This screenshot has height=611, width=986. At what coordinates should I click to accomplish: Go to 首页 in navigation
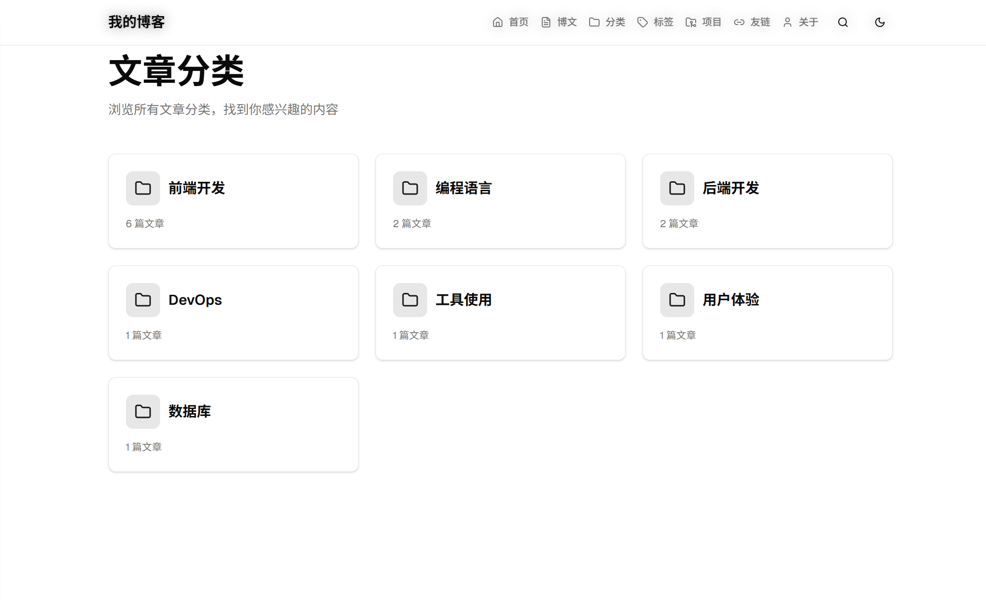pos(511,22)
